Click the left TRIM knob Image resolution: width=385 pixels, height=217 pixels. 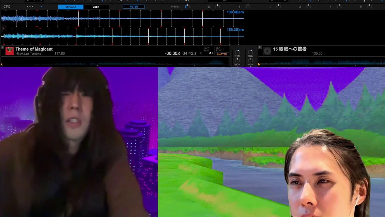tap(237, 52)
